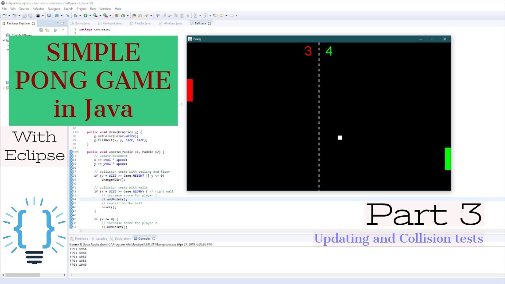
Task: Switch to the Game.java editor tab
Action: tap(80, 23)
